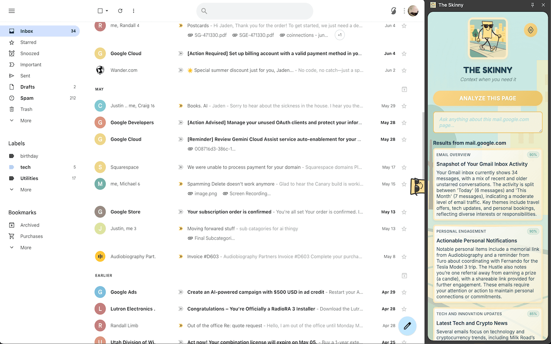Open image.png attachment chip
Image resolution: width=551 pixels, height=344 pixels.
[203, 193]
